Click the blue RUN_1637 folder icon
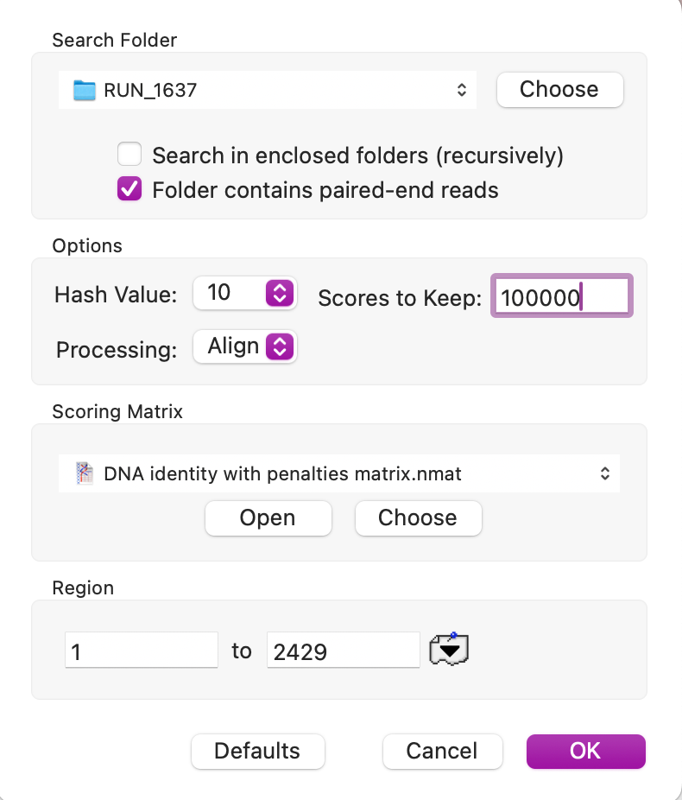This screenshot has height=800, width=682. pyautogui.click(x=84, y=91)
